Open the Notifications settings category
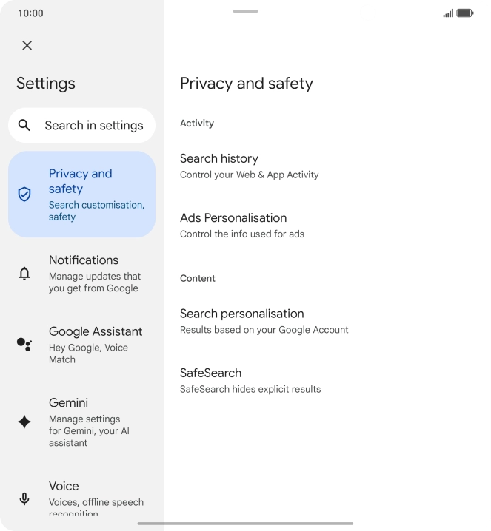The height and width of the screenshot is (531, 491). point(95,274)
